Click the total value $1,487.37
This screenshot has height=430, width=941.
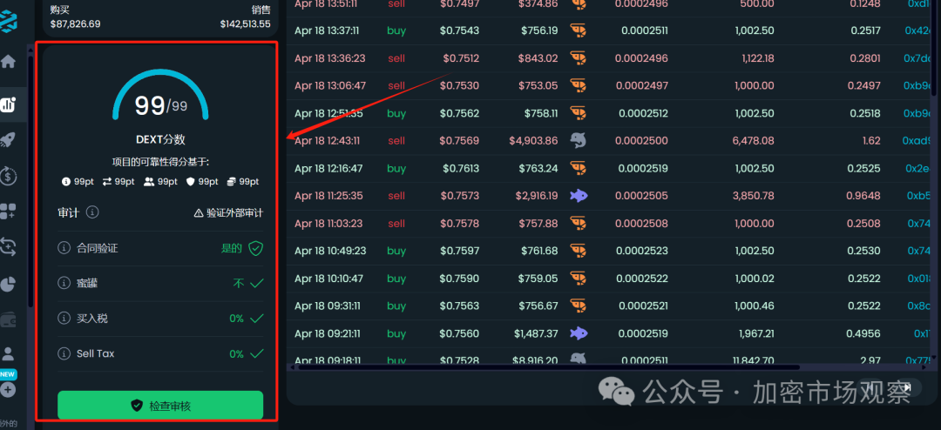[x=536, y=333]
